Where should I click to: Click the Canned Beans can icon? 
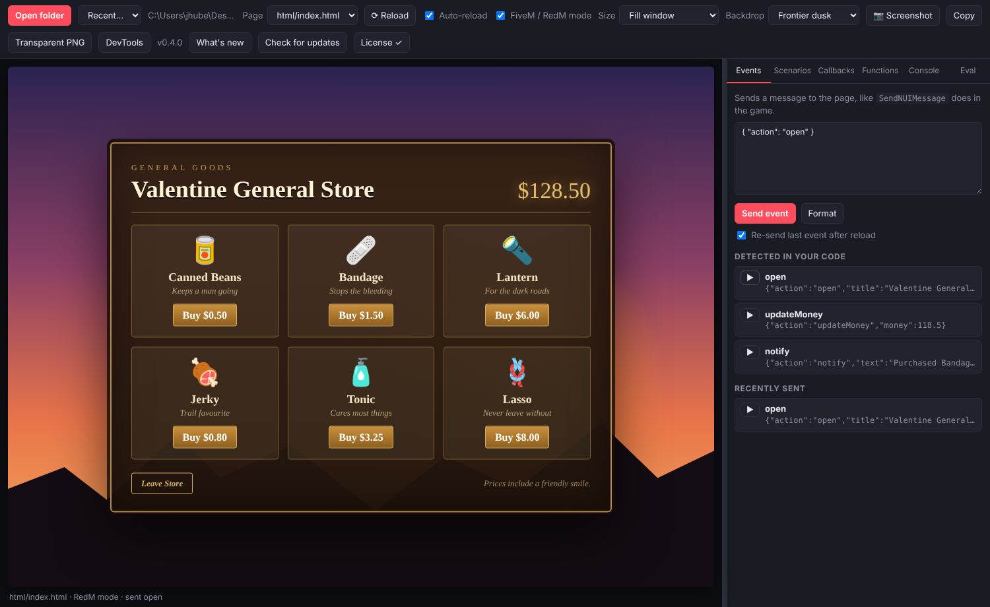pos(205,251)
